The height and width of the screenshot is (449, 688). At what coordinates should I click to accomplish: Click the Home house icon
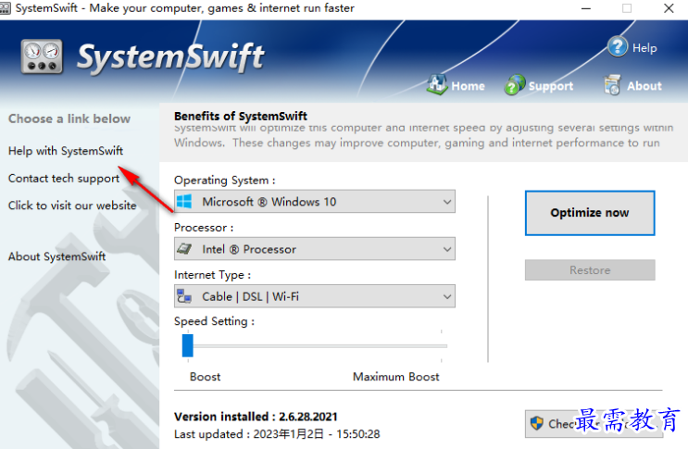click(437, 84)
